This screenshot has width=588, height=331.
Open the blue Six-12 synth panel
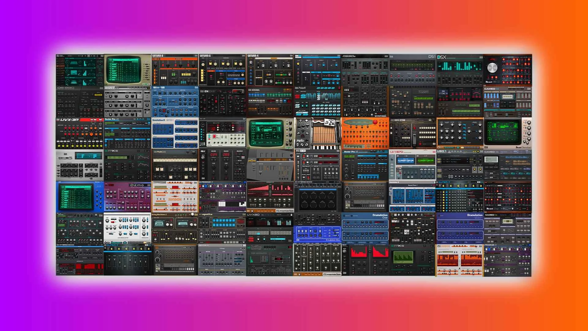click(x=175, y=101)
